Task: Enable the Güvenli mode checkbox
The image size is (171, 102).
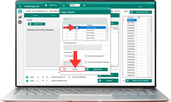Action: [x=66, y=56]
